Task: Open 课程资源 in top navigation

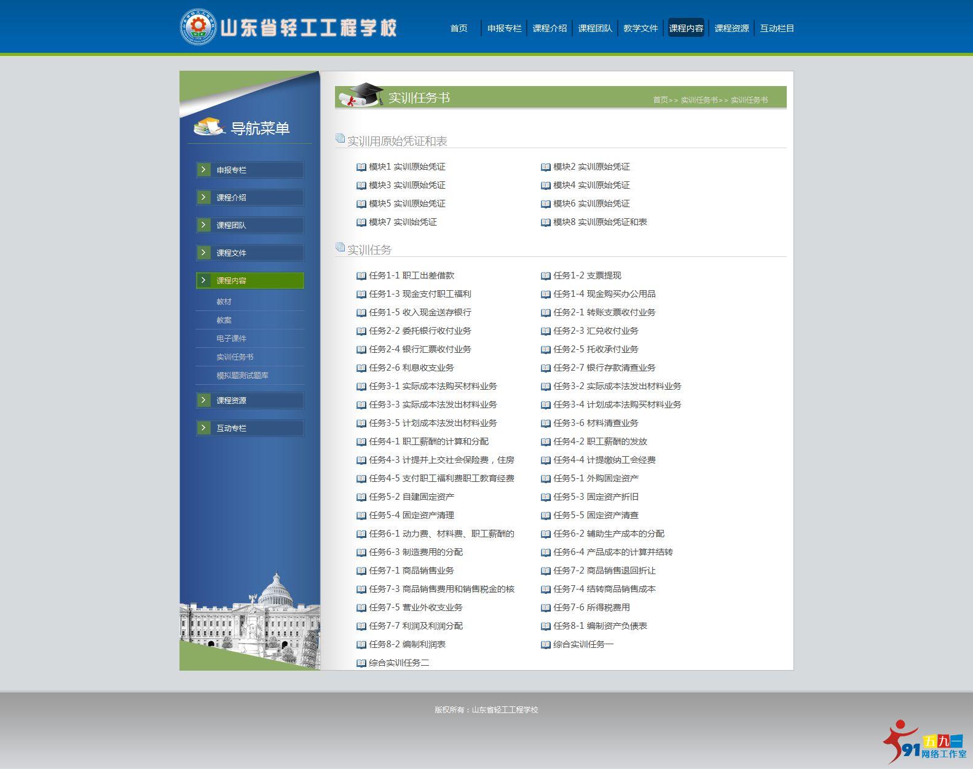Action: pos(731,28)
